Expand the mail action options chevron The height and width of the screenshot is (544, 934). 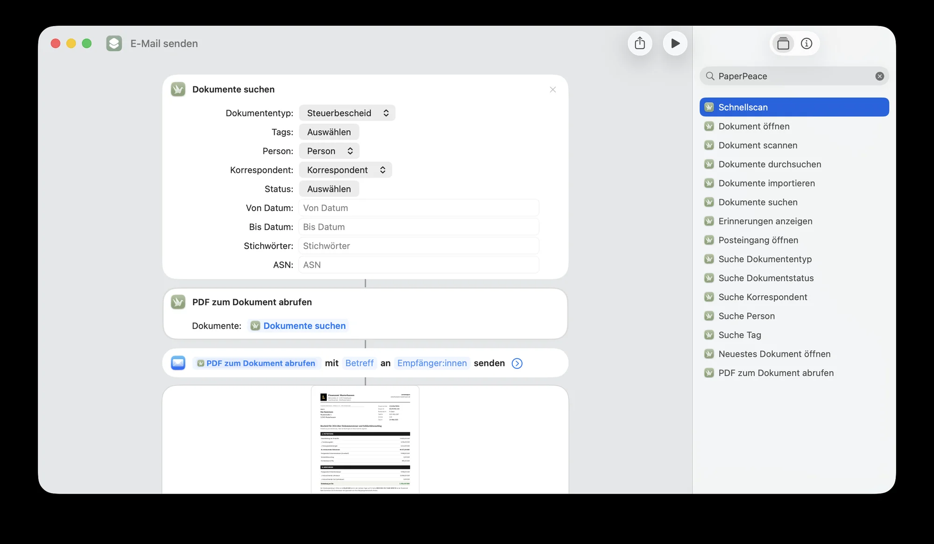517,363
